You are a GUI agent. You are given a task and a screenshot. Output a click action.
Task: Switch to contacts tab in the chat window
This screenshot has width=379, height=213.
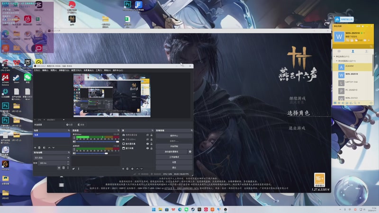pyautogui.click(x=352, y=51)
